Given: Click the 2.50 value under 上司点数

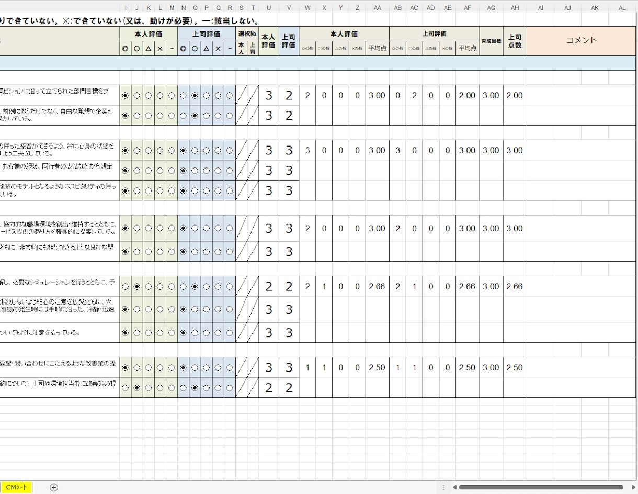Looking at the screenshot, I should click(x=515, y=368).
